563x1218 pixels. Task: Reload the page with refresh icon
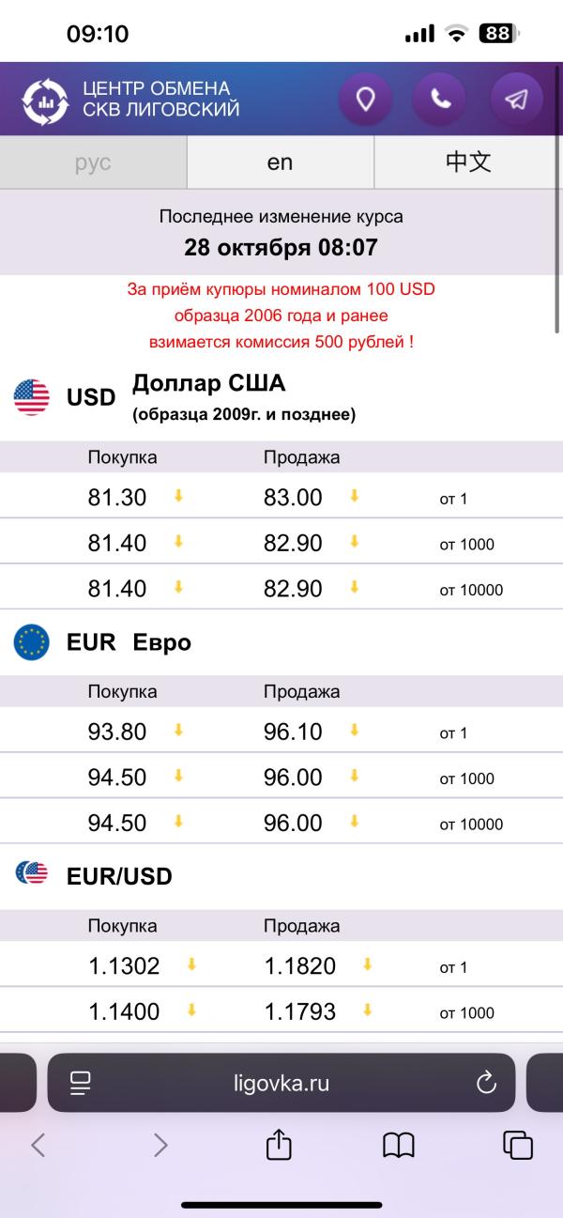pyautogui.click(x=486, y=1083)
